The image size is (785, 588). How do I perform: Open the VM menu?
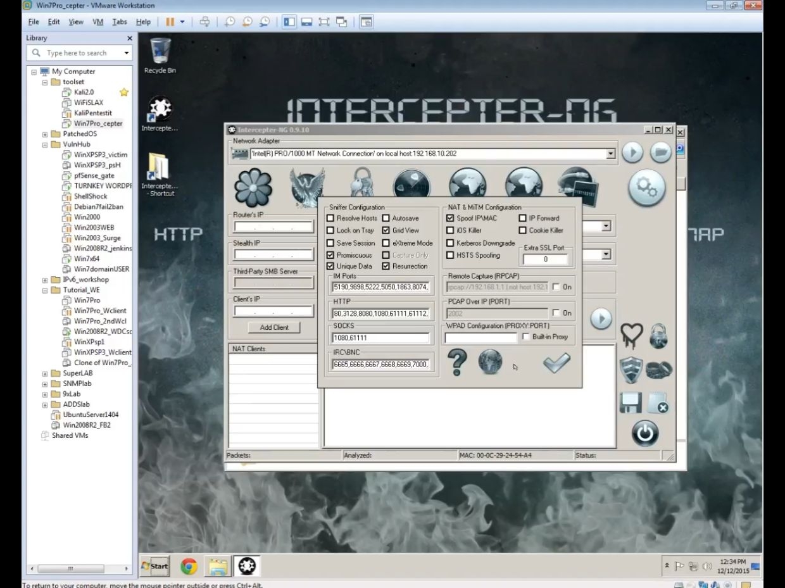click(x=97, y=22)
